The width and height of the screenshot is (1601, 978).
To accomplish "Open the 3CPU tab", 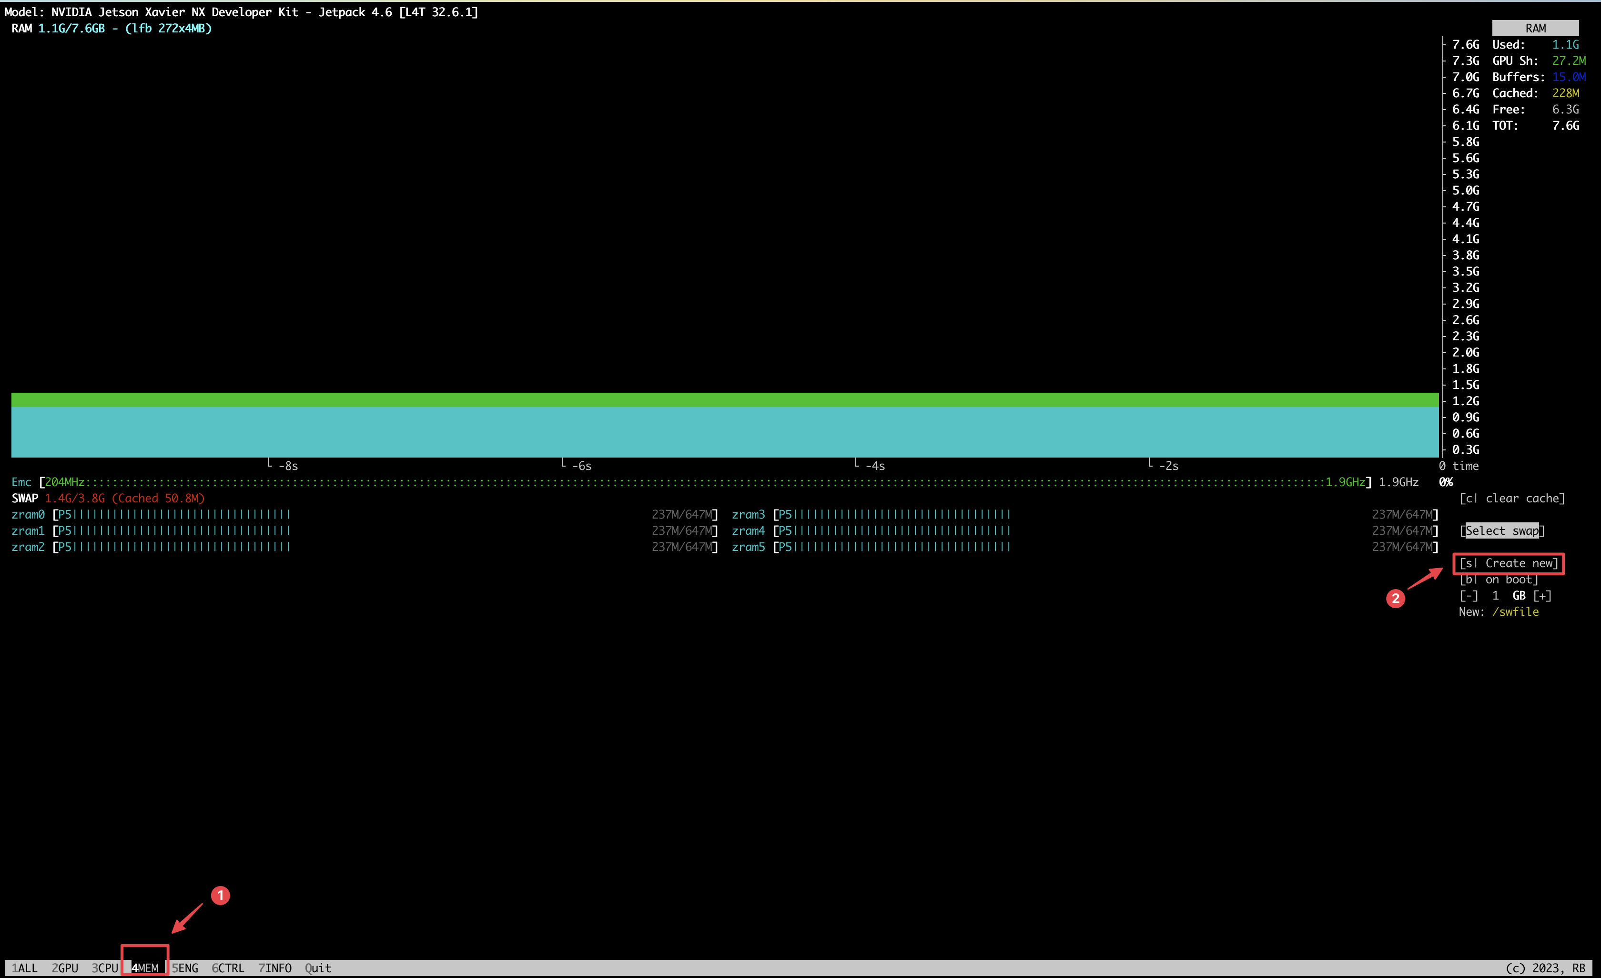I will click(105, 968).
